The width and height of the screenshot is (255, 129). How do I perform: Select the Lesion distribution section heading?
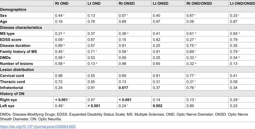pos(17,70)
